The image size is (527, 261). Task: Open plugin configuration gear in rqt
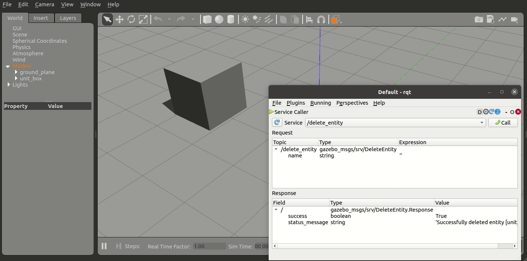pos(486,112)
